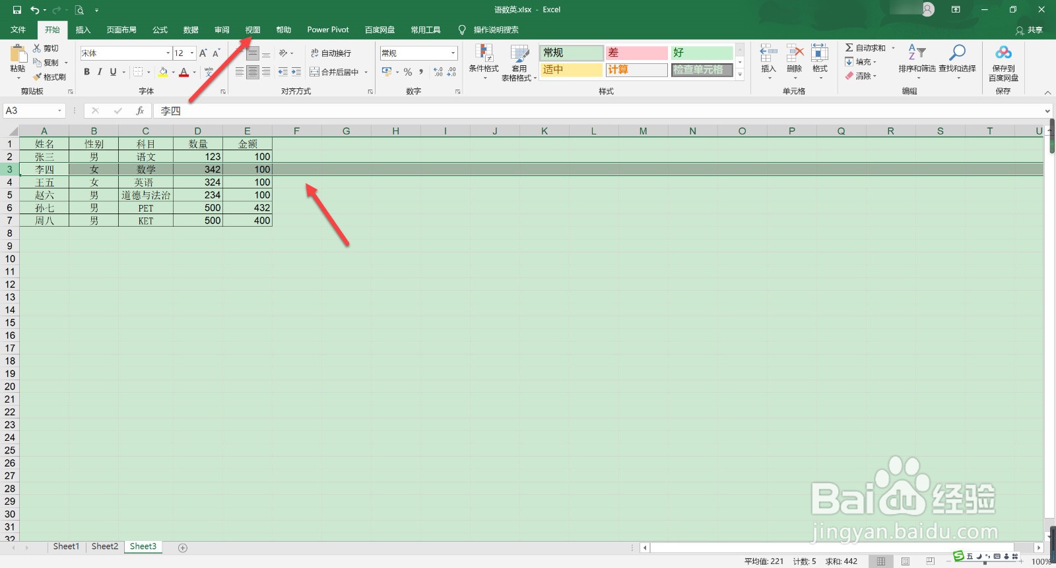Expand the fill color dropdown arrow
1056x568 pixels.
click(x=173, y=72)
